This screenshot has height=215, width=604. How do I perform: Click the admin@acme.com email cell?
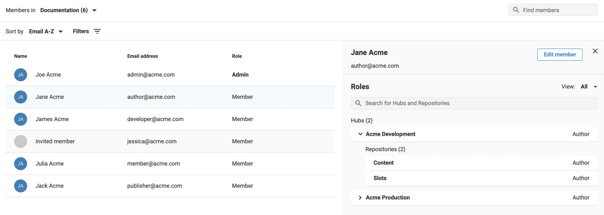[151, 75]
